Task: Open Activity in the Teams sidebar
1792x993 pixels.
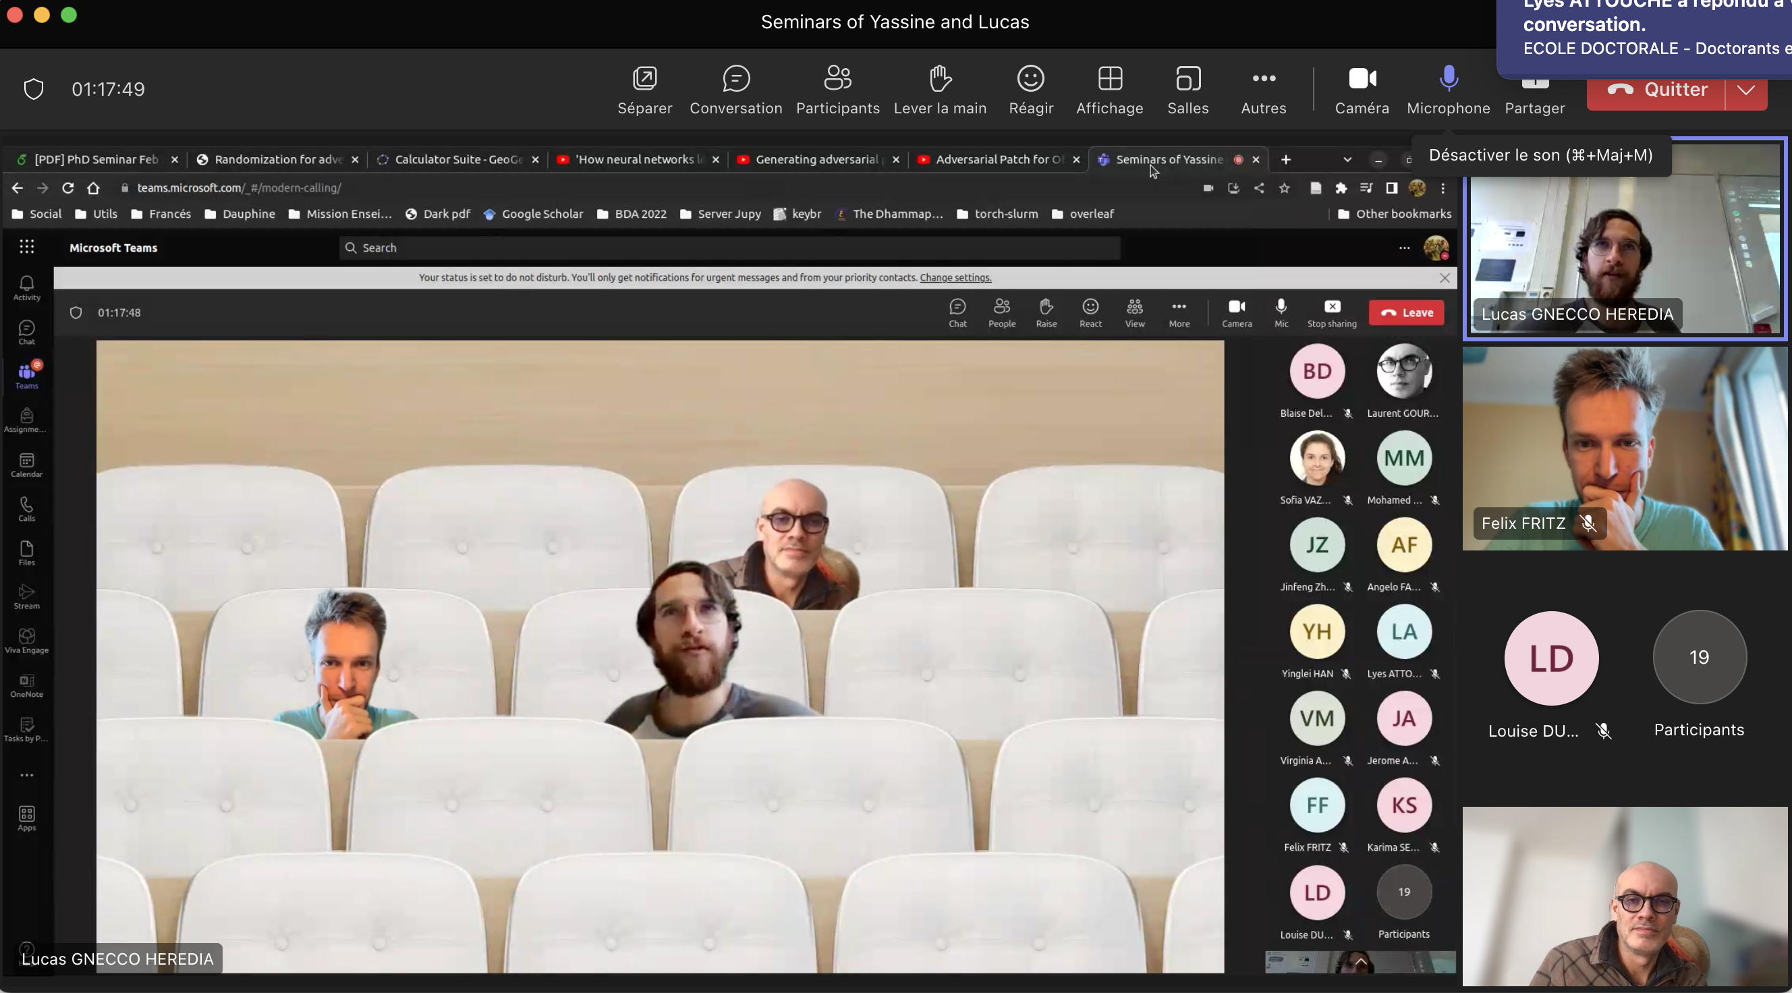Action: pos(26,288)
